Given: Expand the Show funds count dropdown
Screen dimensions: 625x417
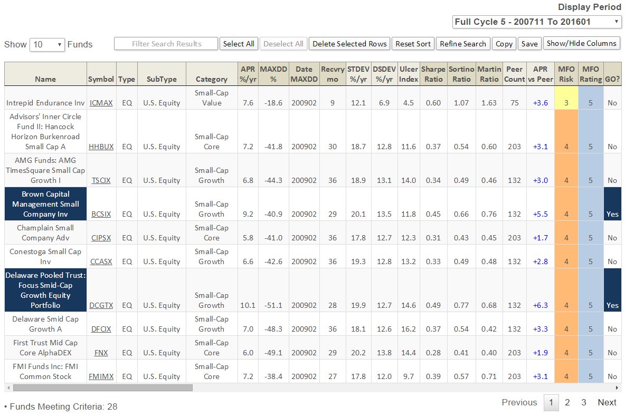Looking at the screenshot, I should pos(47,44).
